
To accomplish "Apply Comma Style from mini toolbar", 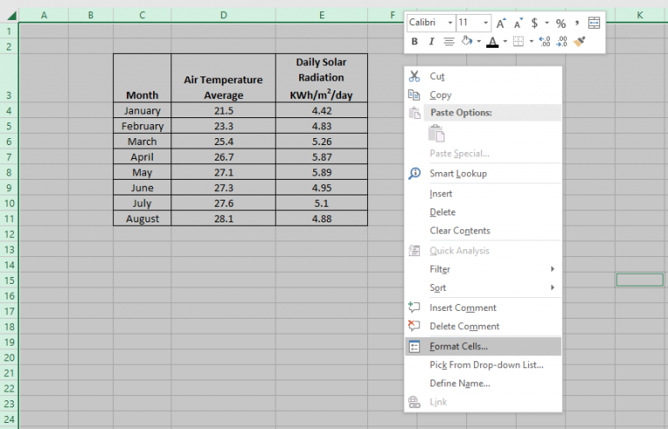I will (x=577, y=23).
